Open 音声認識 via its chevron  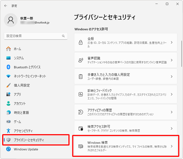coord(172,60)
